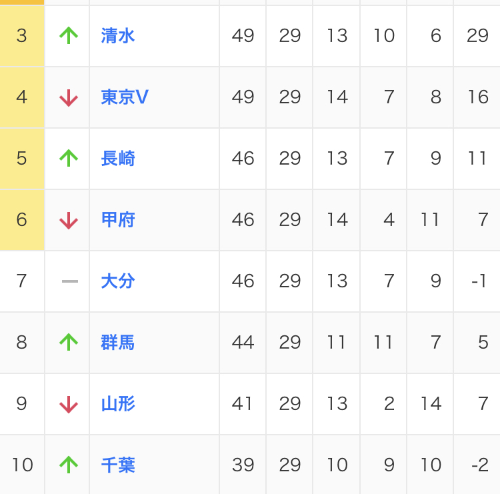The image size is (500, 494).
Task: Click the green up arrow beside 長崎
Action: [x=69, y=158]
